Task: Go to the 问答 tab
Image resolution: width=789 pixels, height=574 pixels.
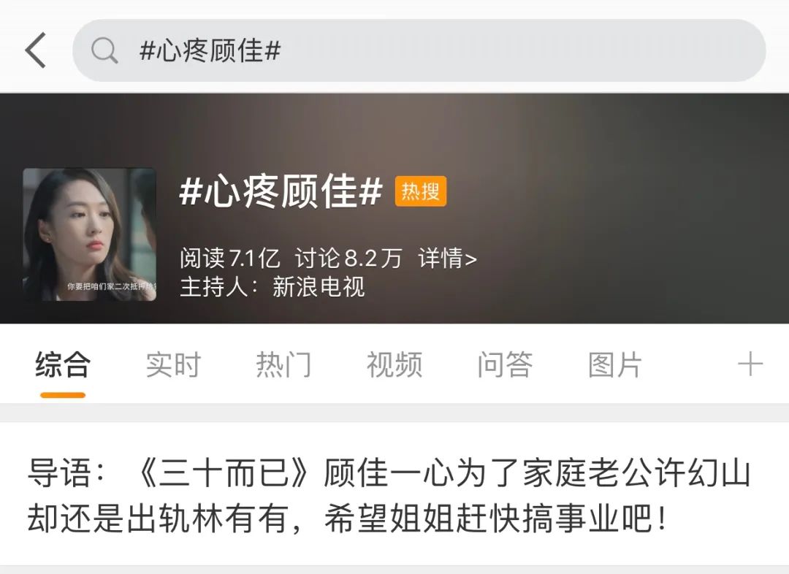Action: pyautogui.click(x=505, y=364)
